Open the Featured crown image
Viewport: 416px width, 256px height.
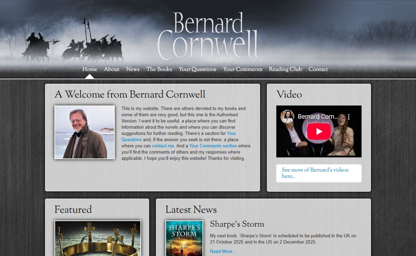(x=98, y=238)
